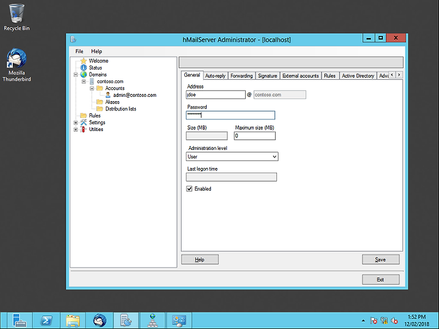Screen dimensions: 439x329
Task: Switch to the External accounts tab
Action: pos(301,76)
